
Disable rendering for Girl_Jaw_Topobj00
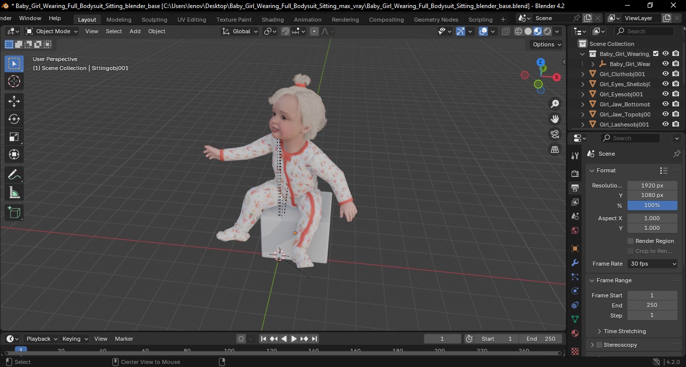[x=676, y=114]
